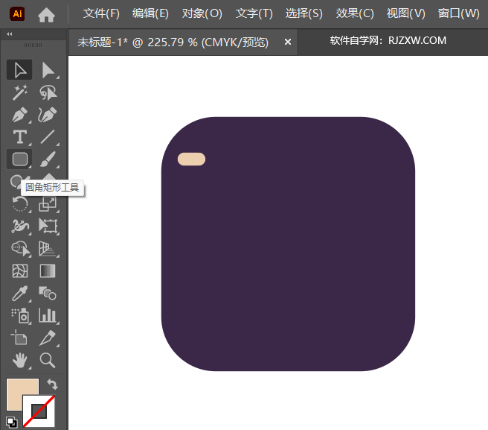Choose the Eyedropper tool
Screen dimensions: 488x430
pos(19,294)
